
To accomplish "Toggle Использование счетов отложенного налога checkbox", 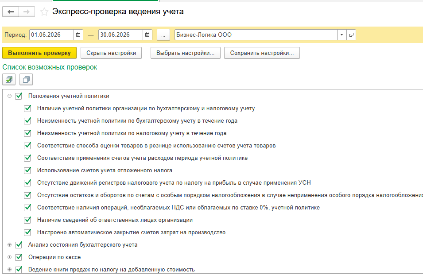I will 27,170.
